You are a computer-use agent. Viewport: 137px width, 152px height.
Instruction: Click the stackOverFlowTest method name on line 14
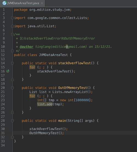pyautogui.click(x=74, y=63)
